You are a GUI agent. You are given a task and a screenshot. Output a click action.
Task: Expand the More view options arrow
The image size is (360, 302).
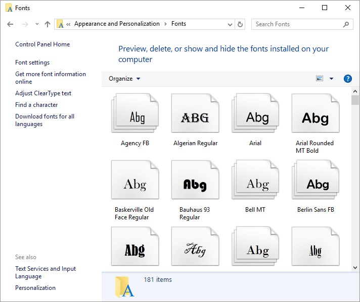coord(331,79)
